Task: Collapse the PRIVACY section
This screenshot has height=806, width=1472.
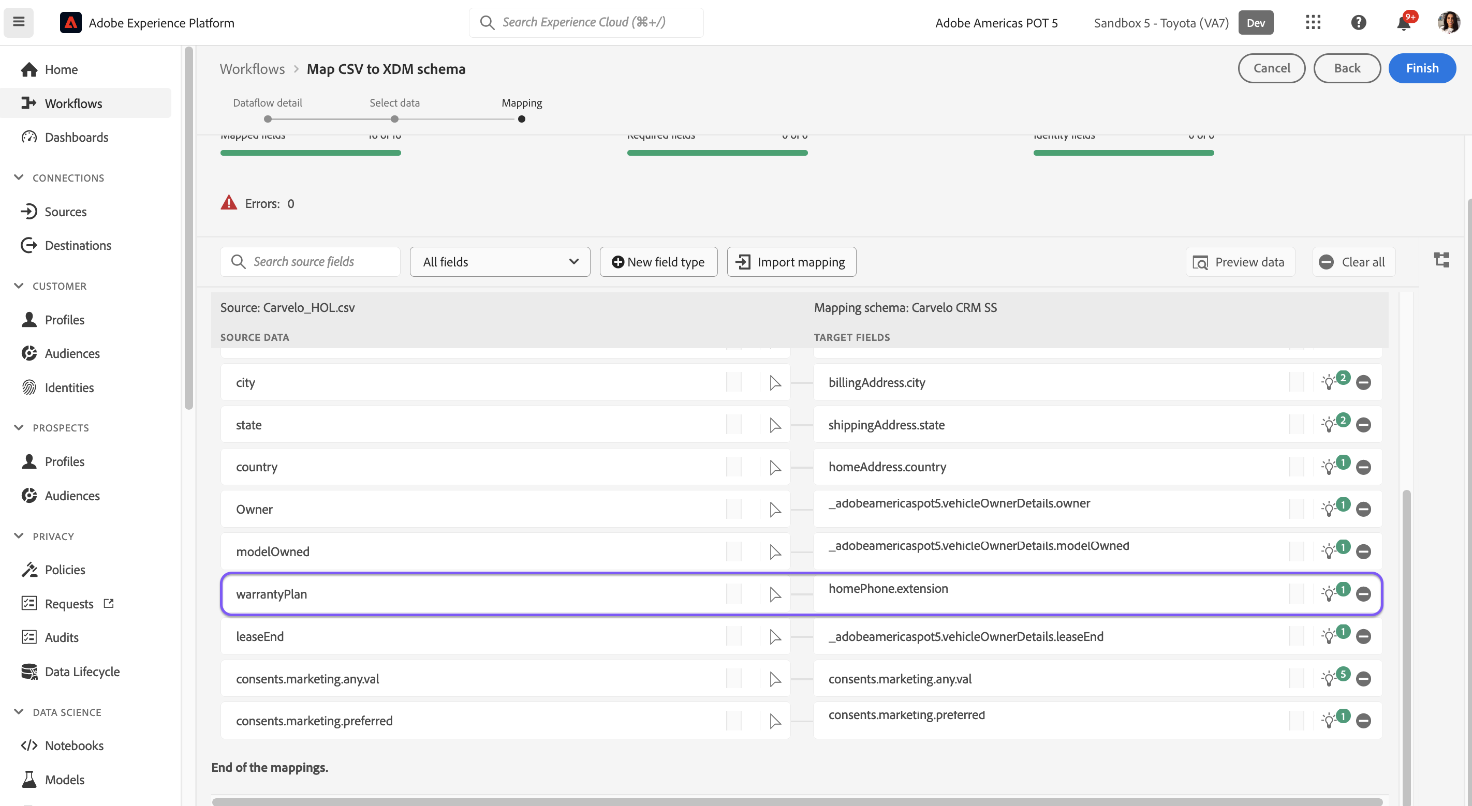Action: click(19, 536)
